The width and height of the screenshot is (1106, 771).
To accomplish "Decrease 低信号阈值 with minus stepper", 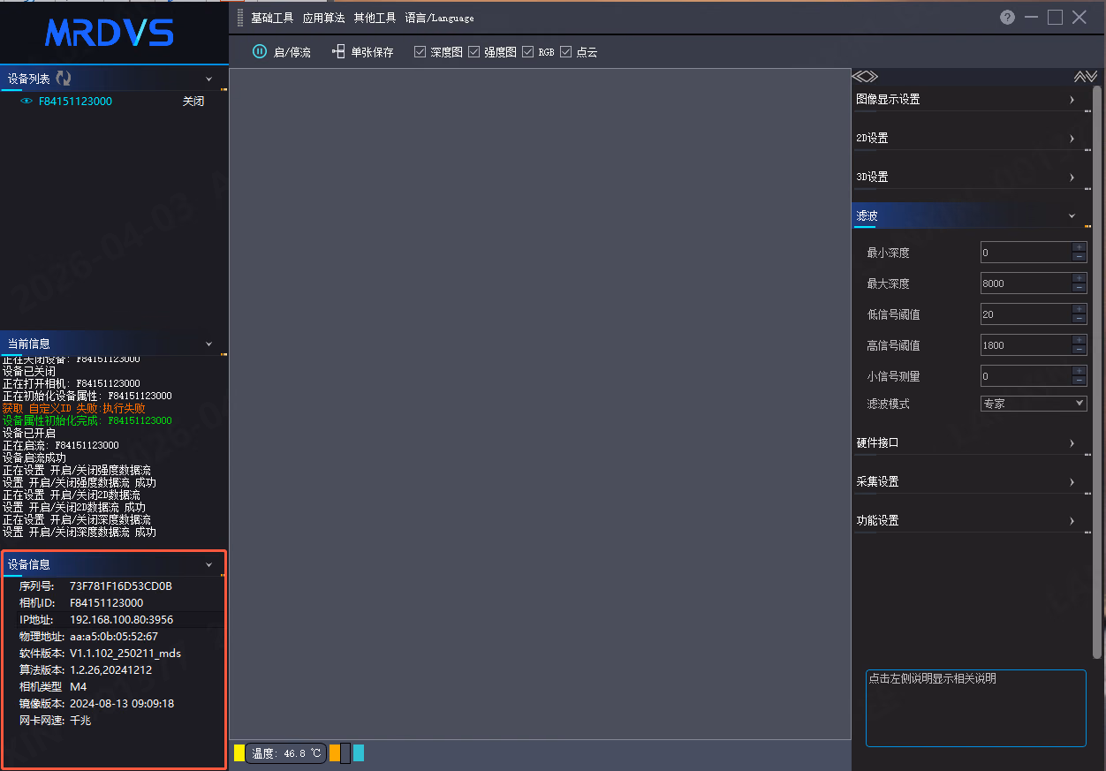I will [1079, 319].
